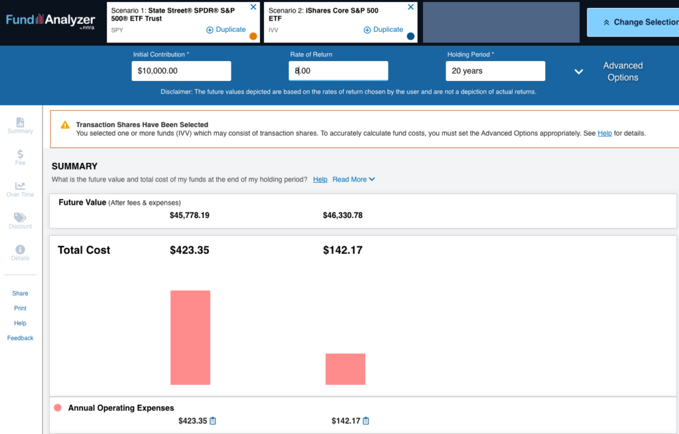Viewport: 679px width, 434px height.
Task: Duplicate Scenario 2 iShares fund
Action: coord(384,30)
